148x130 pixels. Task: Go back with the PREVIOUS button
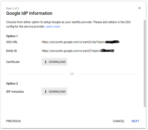click(13, 121)
